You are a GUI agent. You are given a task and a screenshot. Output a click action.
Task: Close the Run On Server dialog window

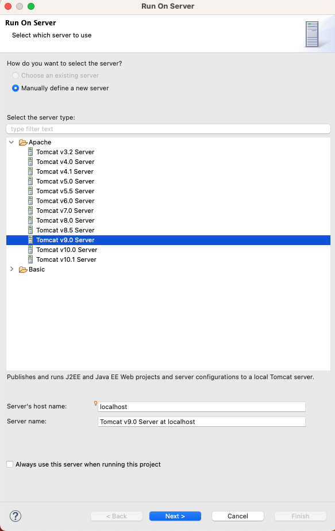pyautogui.click(x=8, y=6)
